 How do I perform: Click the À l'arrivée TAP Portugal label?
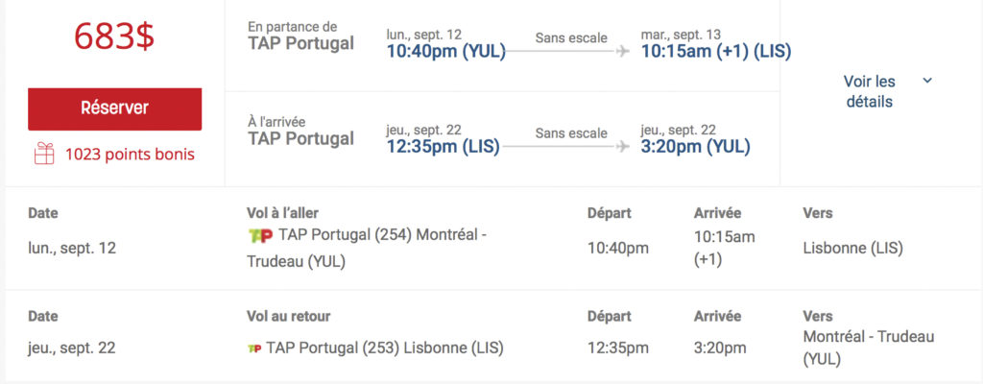coord(300,131)
